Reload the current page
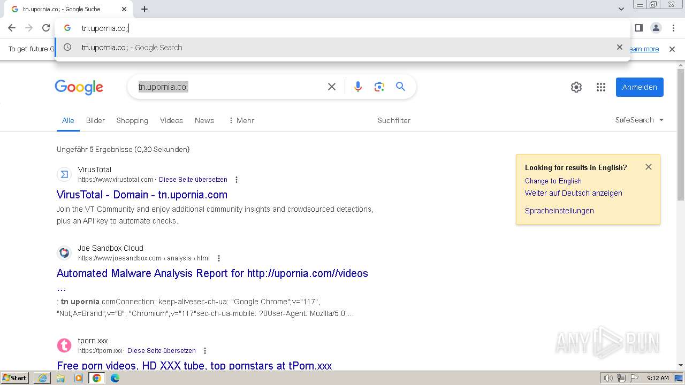The image size is (685, 385). click(x=46, y=28)
